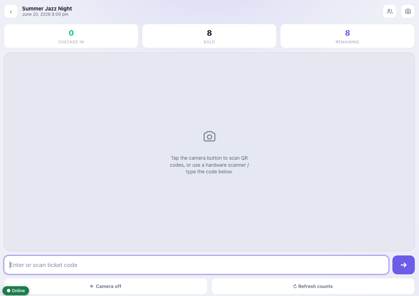
Task: Click the June 20, 2026 date text
Action: point(45,14)
